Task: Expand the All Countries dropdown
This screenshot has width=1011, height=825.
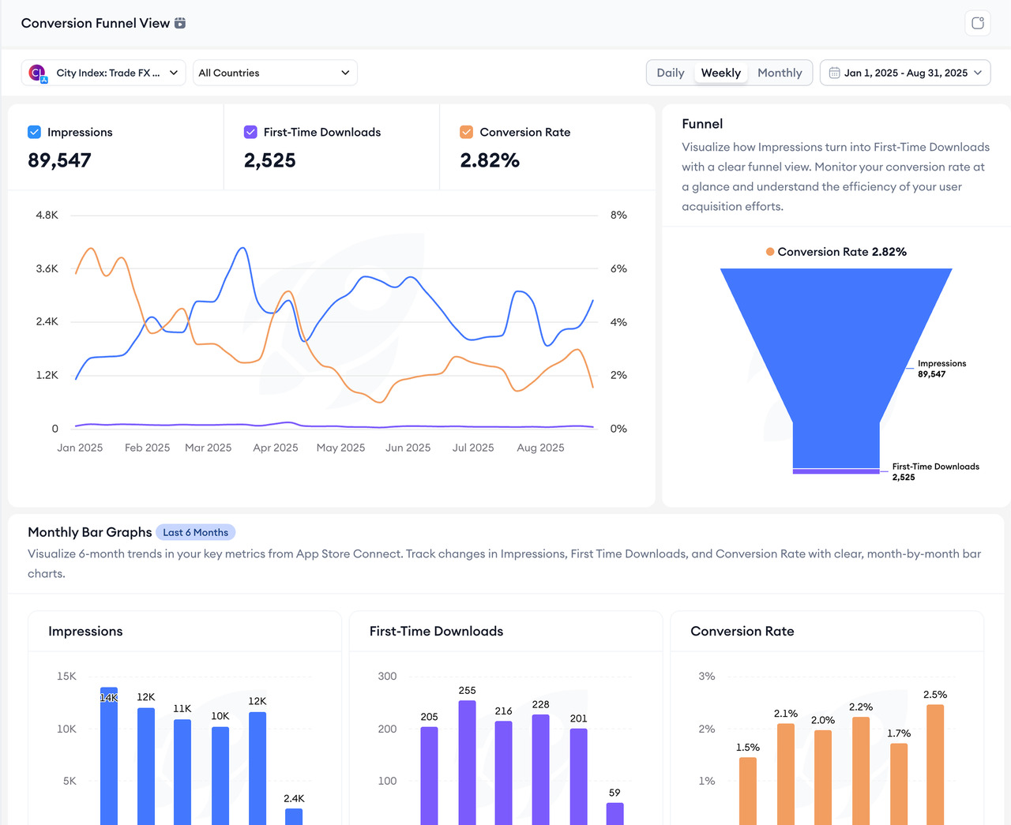Action: pyautogui.click(x=274, y=73)
